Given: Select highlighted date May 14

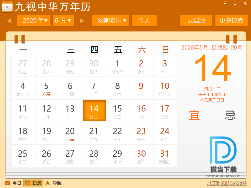Looking at the screenshot, I should [x=94, y=111].
